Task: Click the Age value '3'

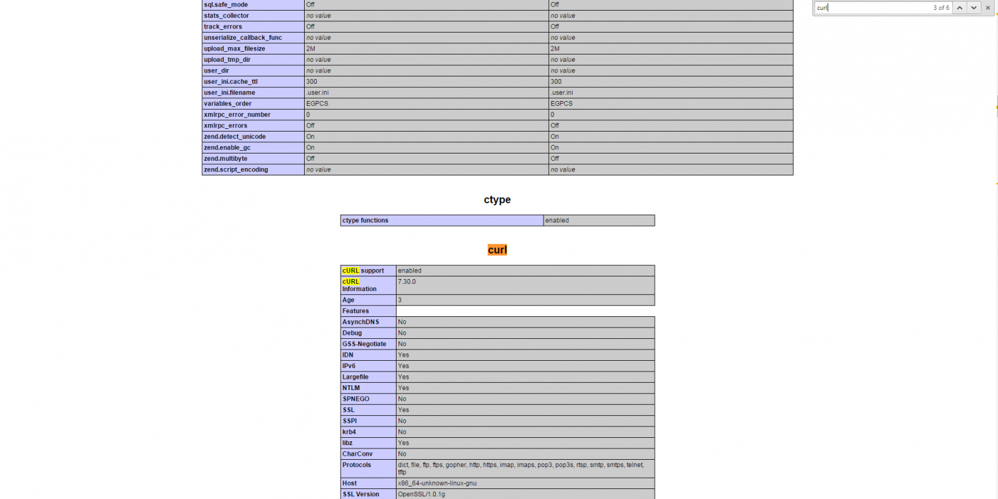Action: pyautogui.click(x=400, y=300)
